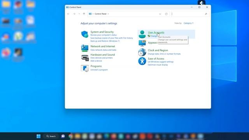Click Optimise visual display link
This screenshot has height=140, width=249.
(x=158, y=65)
